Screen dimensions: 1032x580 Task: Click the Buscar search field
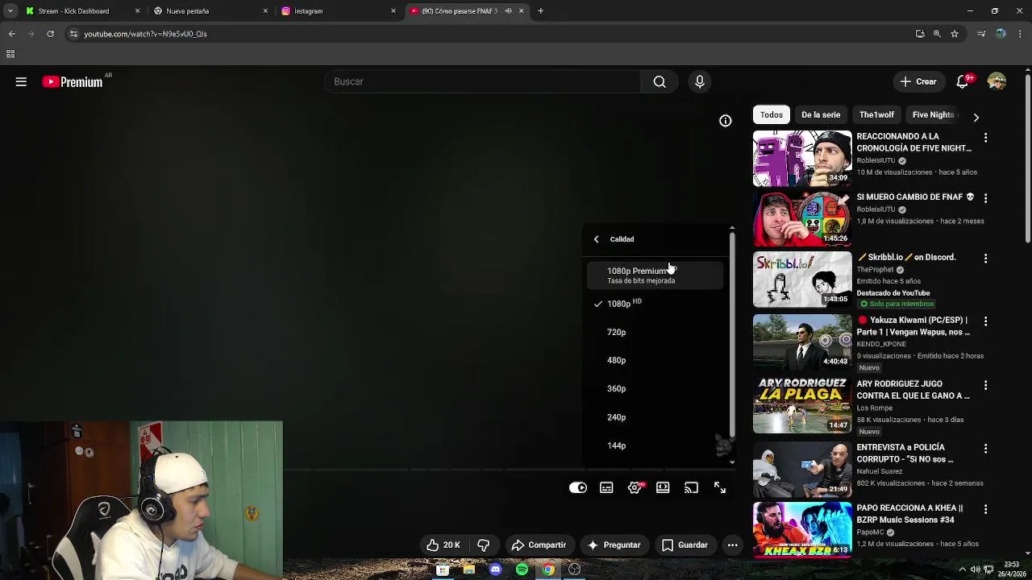482,81
